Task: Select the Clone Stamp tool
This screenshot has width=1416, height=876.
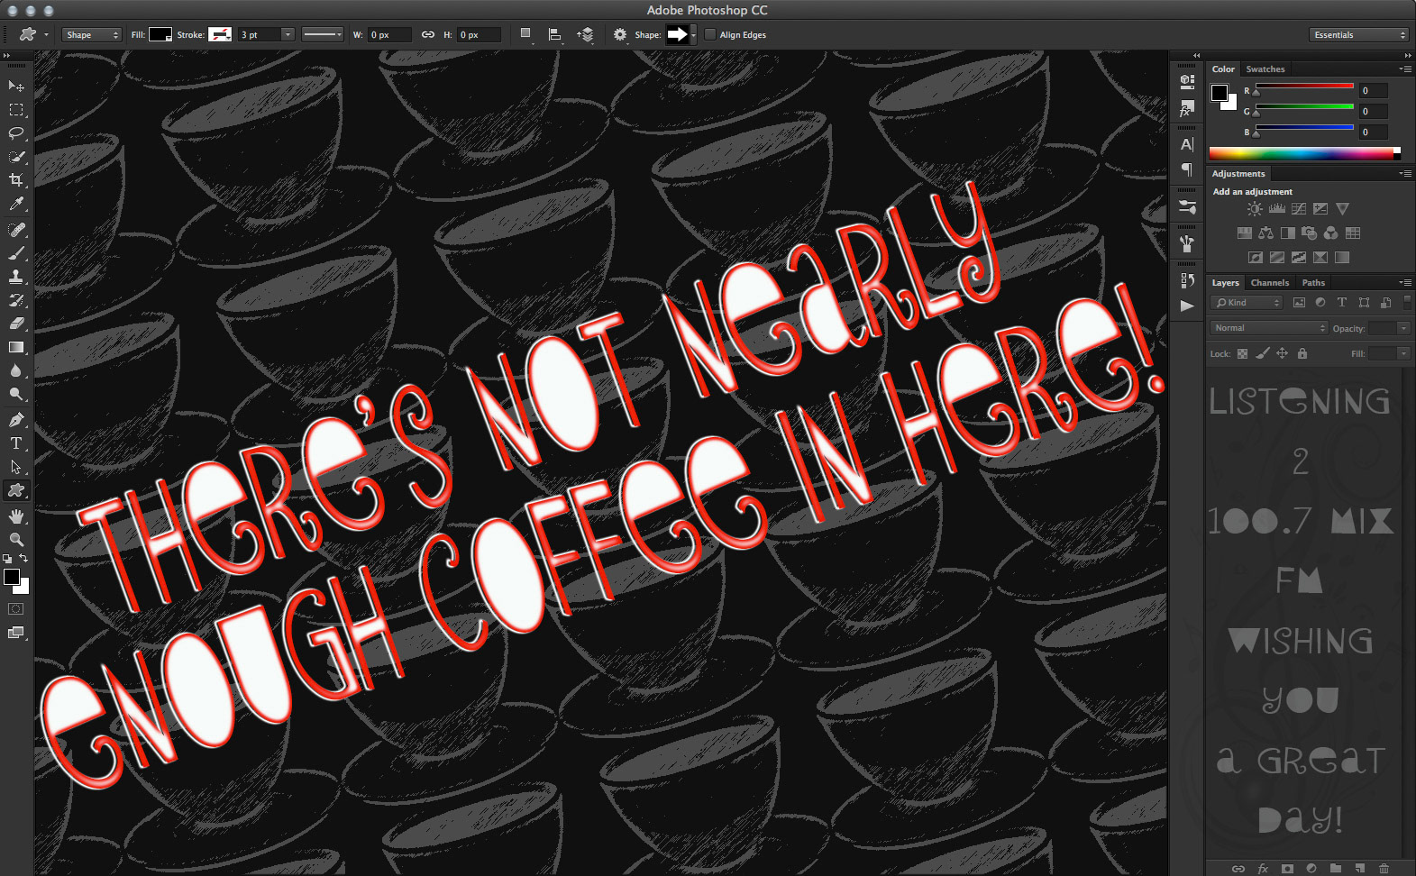Action: (15, 277)
